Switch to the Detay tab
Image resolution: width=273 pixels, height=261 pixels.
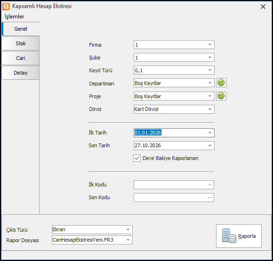coord(21,73)
